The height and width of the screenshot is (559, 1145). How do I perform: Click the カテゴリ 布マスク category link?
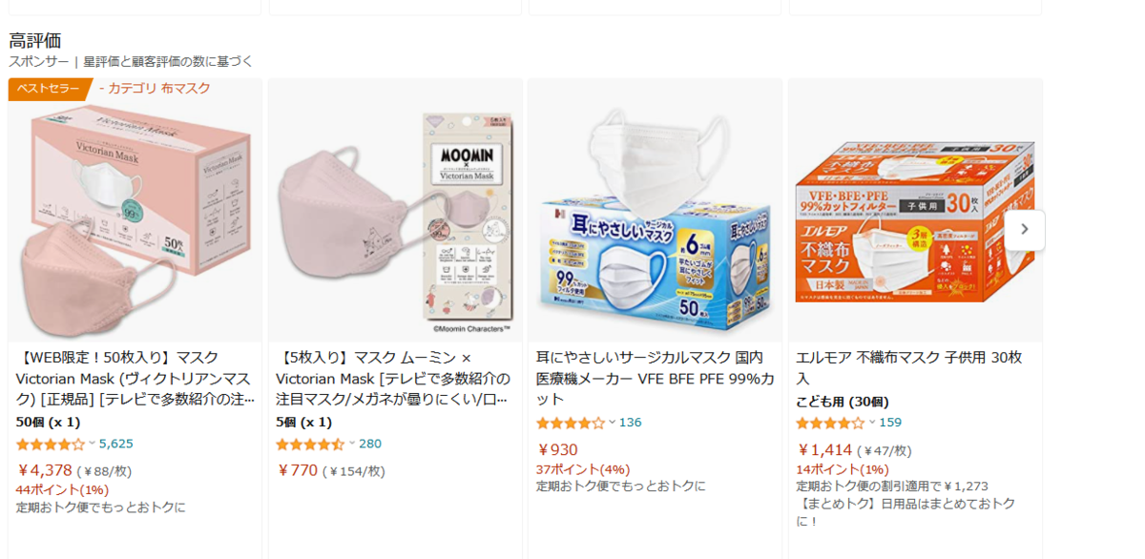pos(155,89)
